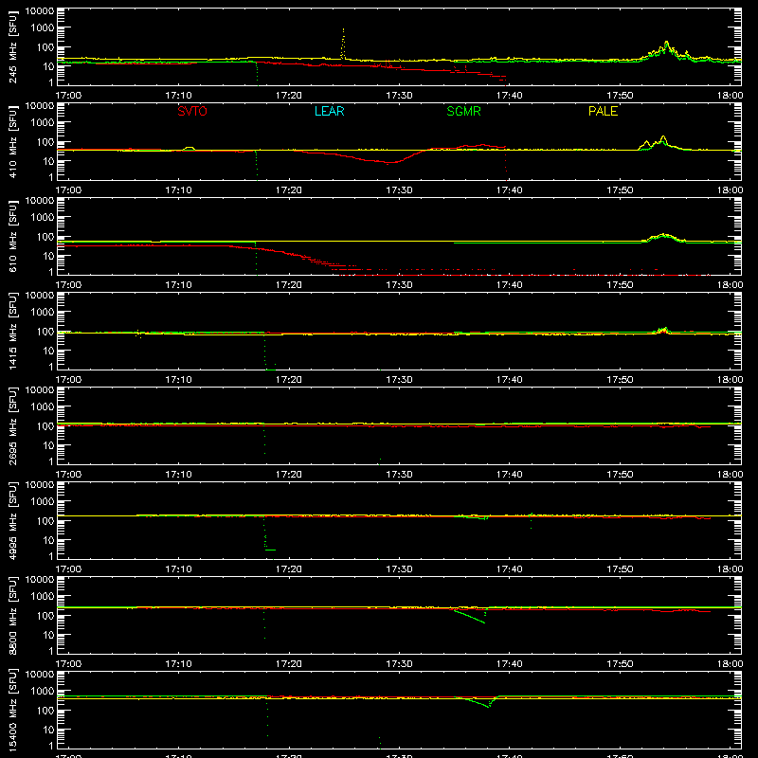The width and height of the screenshot is (758, 758).
Task: Select the 8800 MHz [SFU] axis label
Action: click(x=12, y=616)
